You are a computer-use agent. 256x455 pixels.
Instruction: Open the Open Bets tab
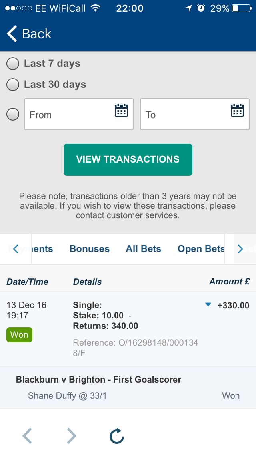pos(201,249)
